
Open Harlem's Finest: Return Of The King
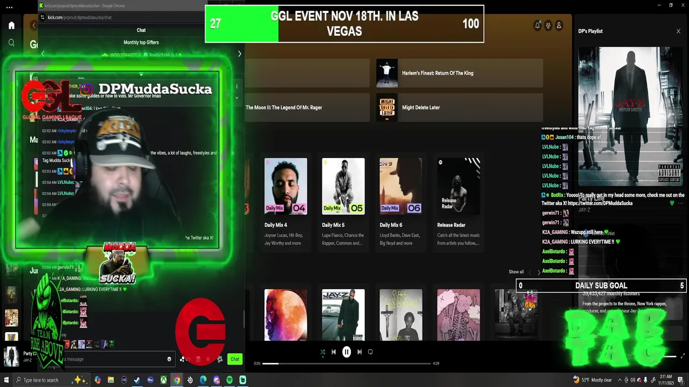460,73
